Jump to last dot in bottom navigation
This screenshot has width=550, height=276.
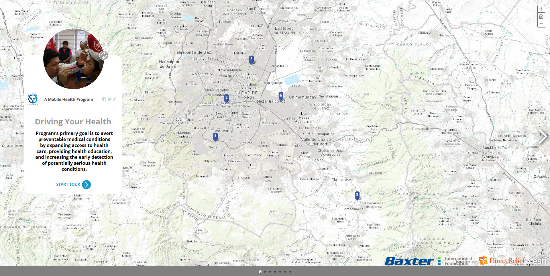coord(290,272)
